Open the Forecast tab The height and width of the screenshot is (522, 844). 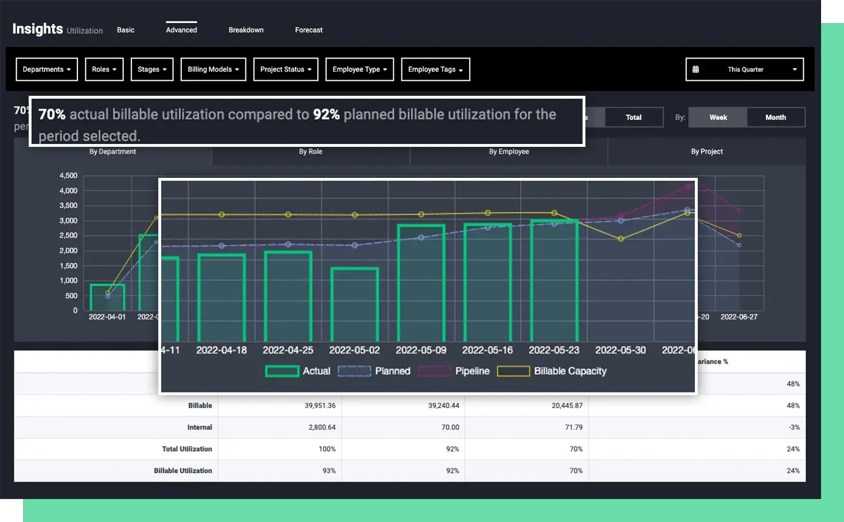click(308, 30)
